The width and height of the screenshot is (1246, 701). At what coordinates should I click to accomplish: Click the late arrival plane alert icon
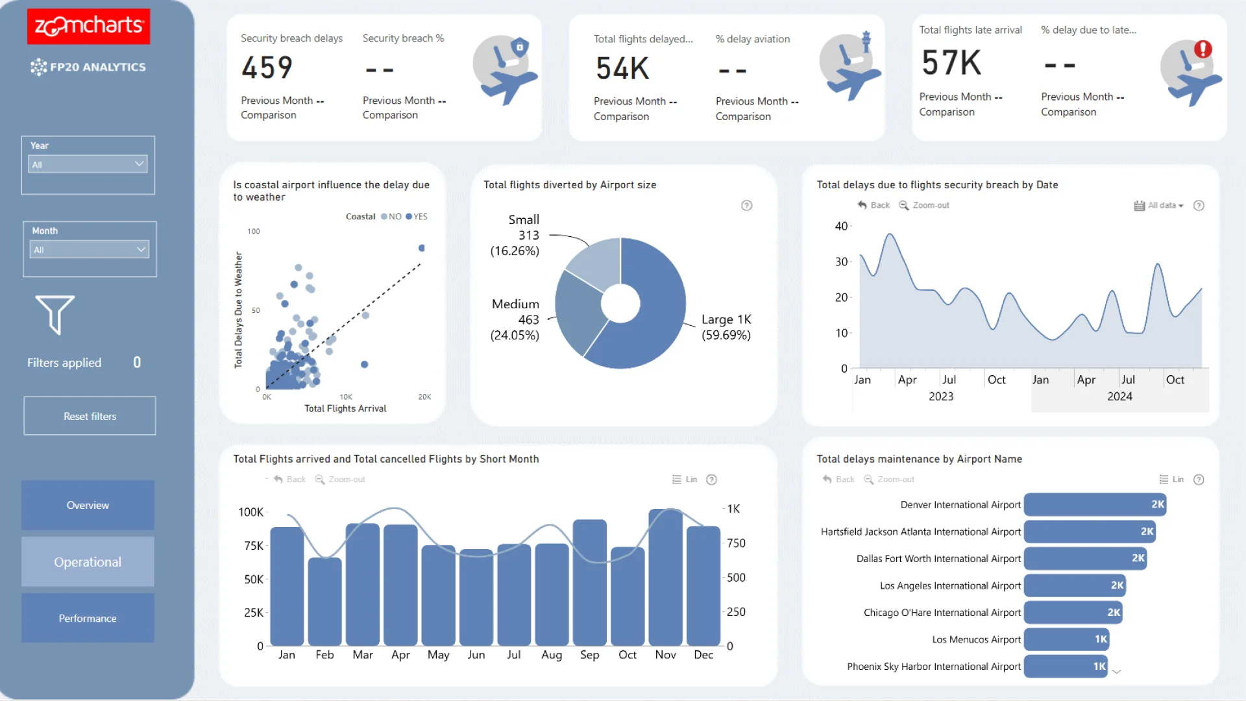pos(1191,73)
